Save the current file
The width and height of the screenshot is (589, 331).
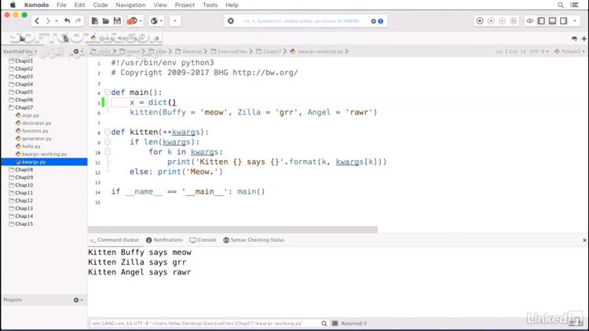(x=117, y=21)
